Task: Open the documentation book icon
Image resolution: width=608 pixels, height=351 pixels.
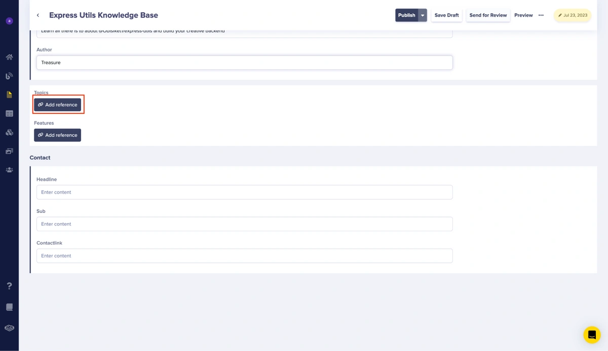Action: (x=9, y=307)
